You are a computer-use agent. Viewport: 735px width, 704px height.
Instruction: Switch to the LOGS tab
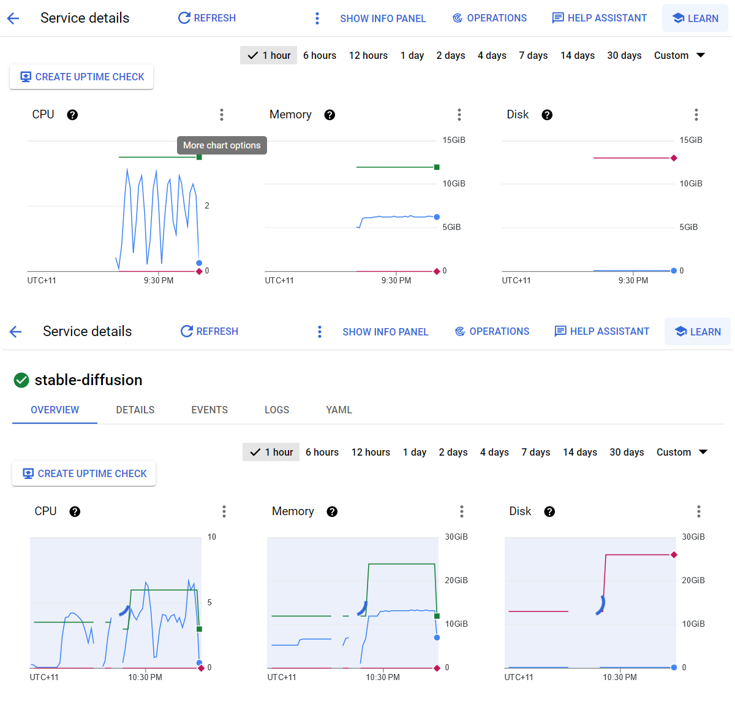[277, 410]
